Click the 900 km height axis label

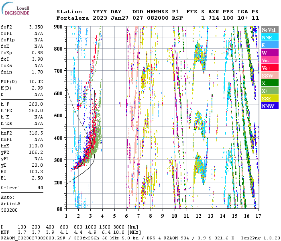[x=58, y=27]
